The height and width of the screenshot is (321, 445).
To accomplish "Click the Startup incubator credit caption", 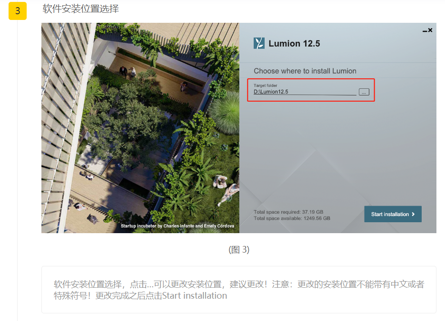I will point(178,226).
